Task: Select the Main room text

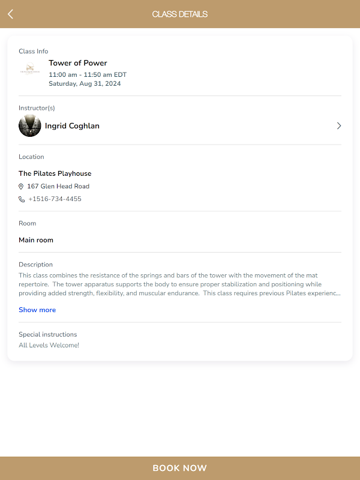Action: 36,240
